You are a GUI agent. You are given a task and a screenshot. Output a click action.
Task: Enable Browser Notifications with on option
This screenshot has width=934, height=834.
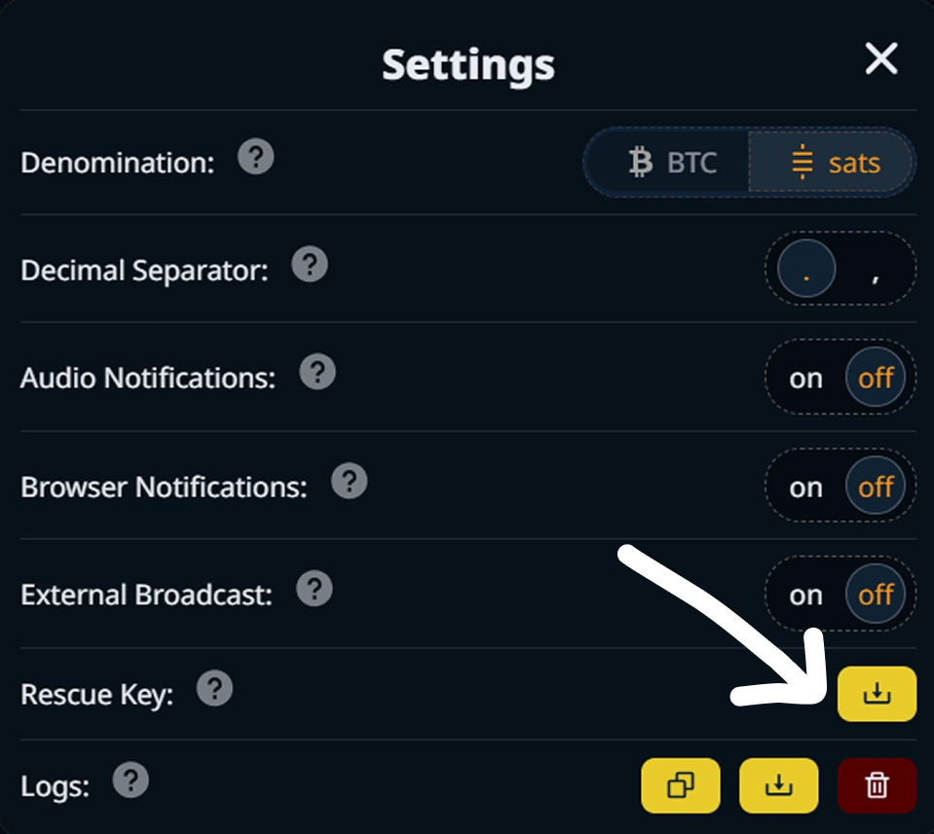click(805, 487)
